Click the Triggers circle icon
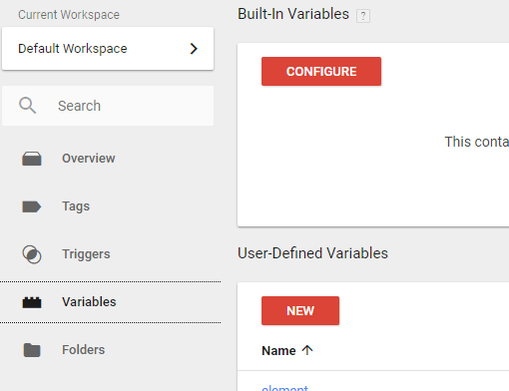 click(x=32, y=254)
